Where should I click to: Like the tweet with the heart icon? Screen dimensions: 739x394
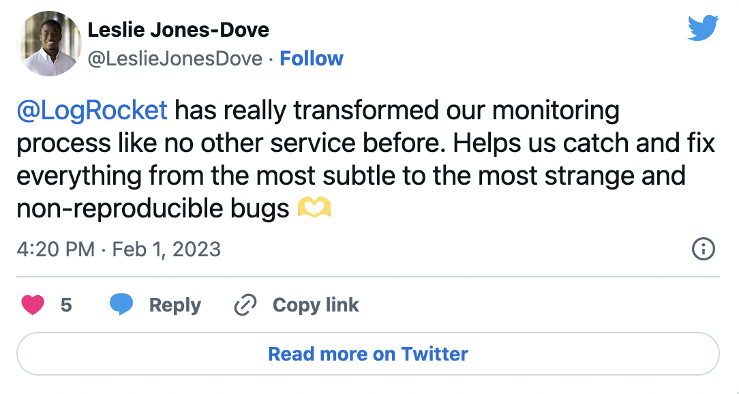(x=33, y=305)
